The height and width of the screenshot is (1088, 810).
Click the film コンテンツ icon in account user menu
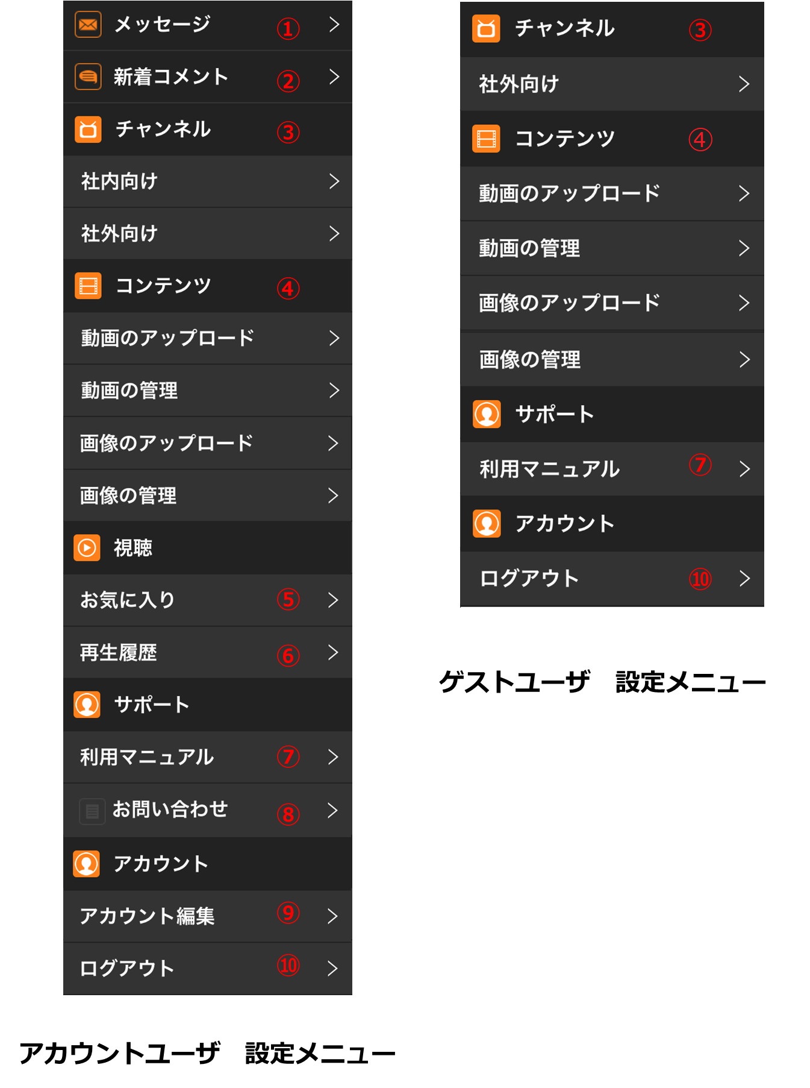pyautogui.click(x=88, y=286)
